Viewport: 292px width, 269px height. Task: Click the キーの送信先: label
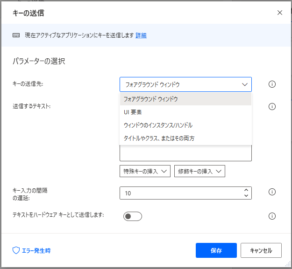(x=28, y=84)
